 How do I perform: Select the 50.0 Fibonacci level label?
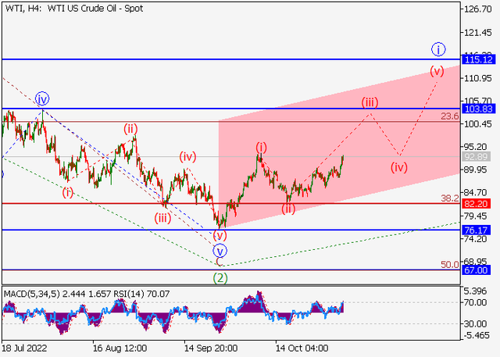coord(450,265)
